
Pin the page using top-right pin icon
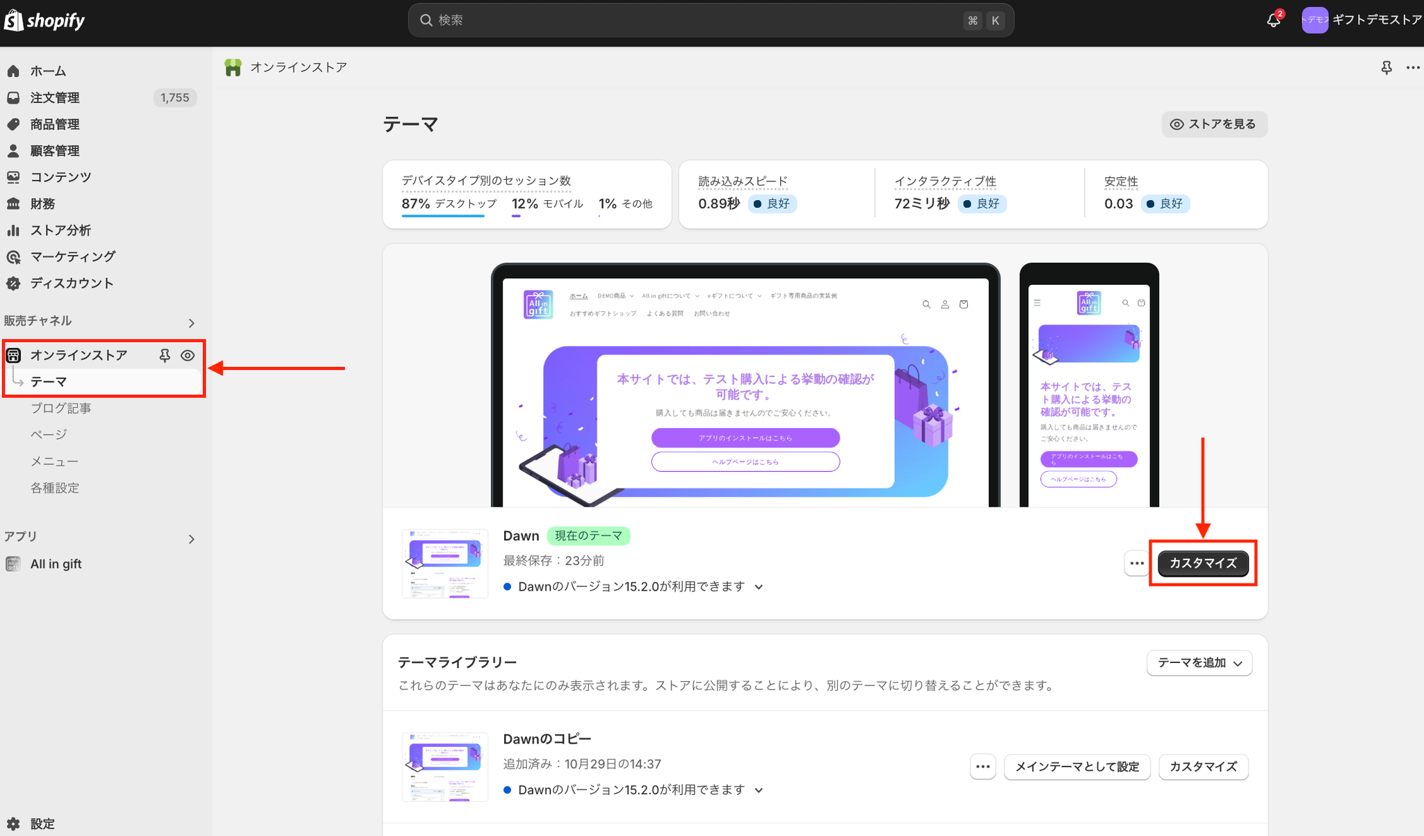pyautogui.click(x=1386, y=67)
